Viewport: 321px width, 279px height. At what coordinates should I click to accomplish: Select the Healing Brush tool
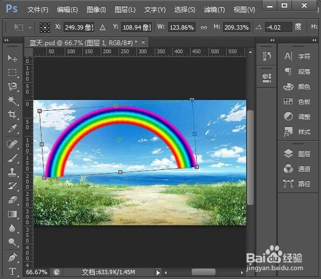[12, 144]
